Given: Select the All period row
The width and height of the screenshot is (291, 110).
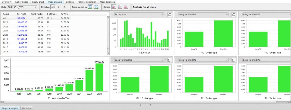Looking at the screenshot, I should (36, 18).
